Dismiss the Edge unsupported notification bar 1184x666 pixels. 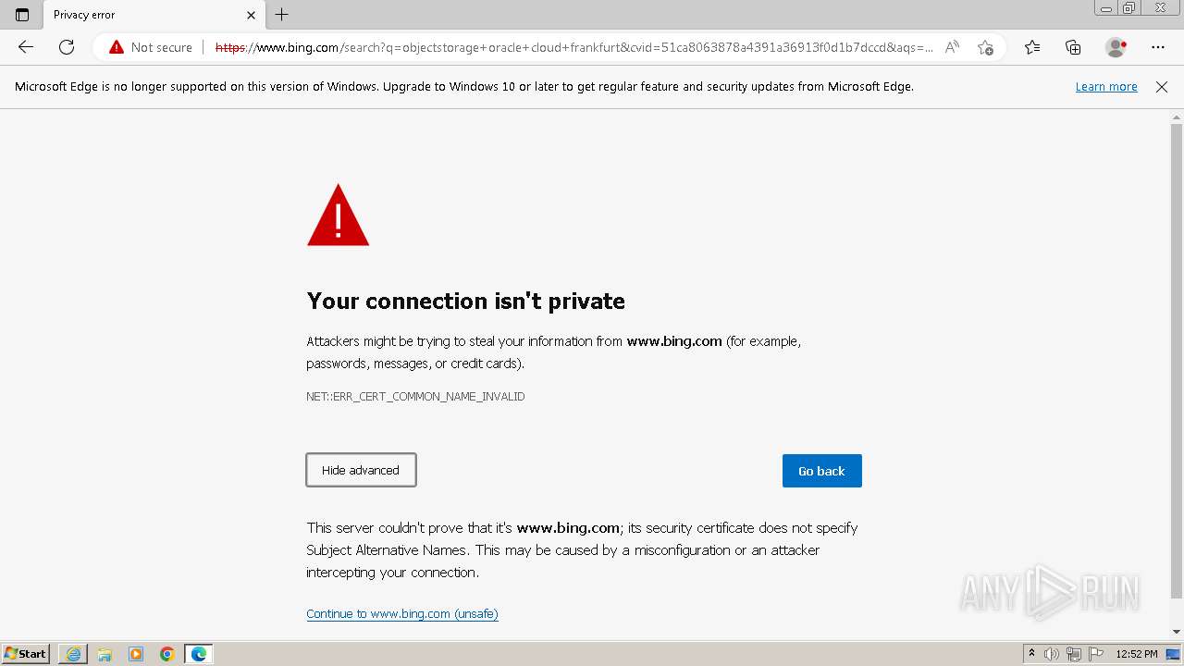point(1162,87)
